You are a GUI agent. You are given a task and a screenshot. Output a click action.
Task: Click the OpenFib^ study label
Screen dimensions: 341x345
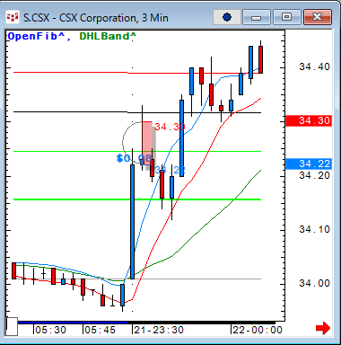tap(36, 37)
